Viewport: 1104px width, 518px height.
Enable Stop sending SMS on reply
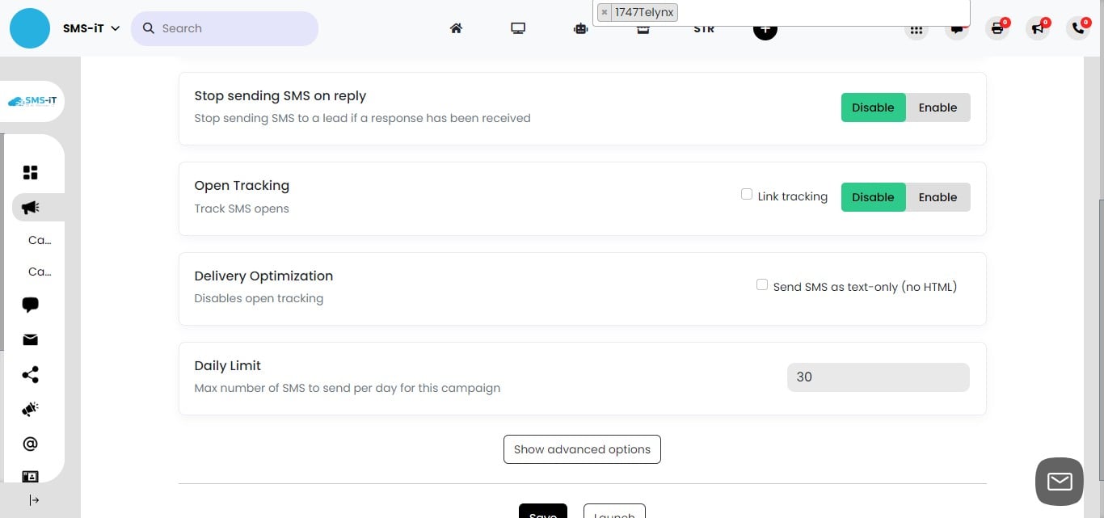[938, 107]
